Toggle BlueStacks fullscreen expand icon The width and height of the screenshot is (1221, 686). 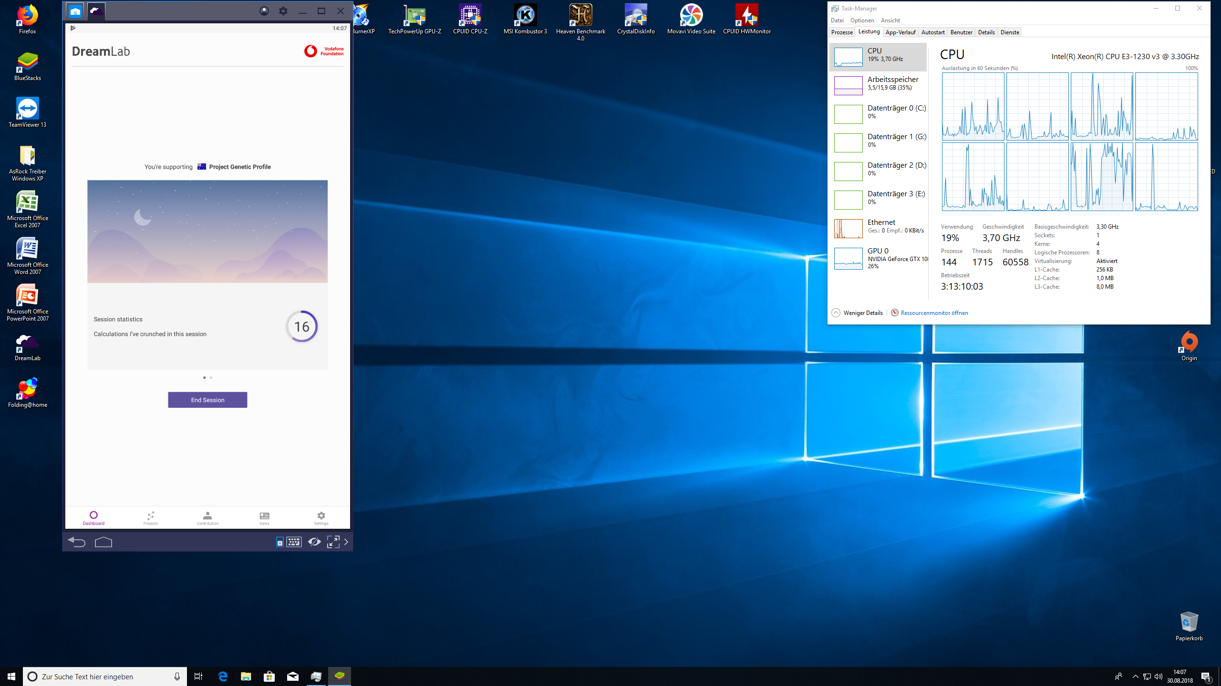(x=333, y=542)
